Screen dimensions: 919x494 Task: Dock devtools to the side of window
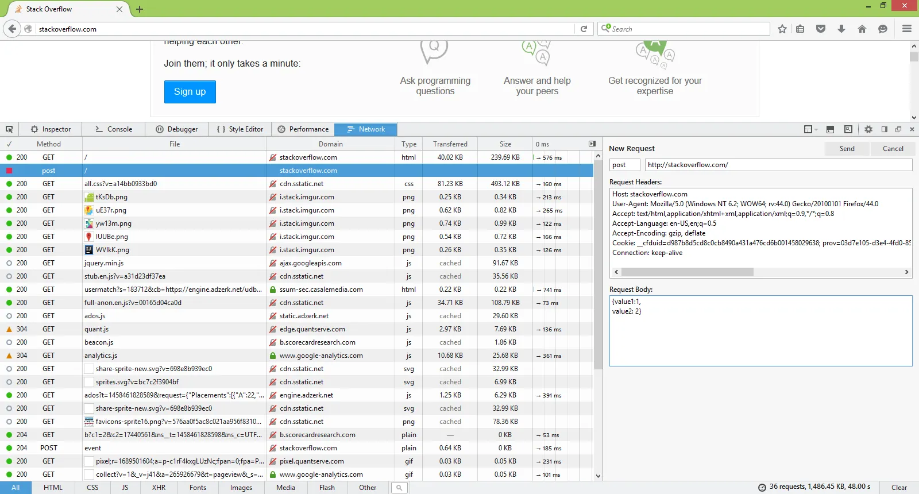click(x=885, y=129)
